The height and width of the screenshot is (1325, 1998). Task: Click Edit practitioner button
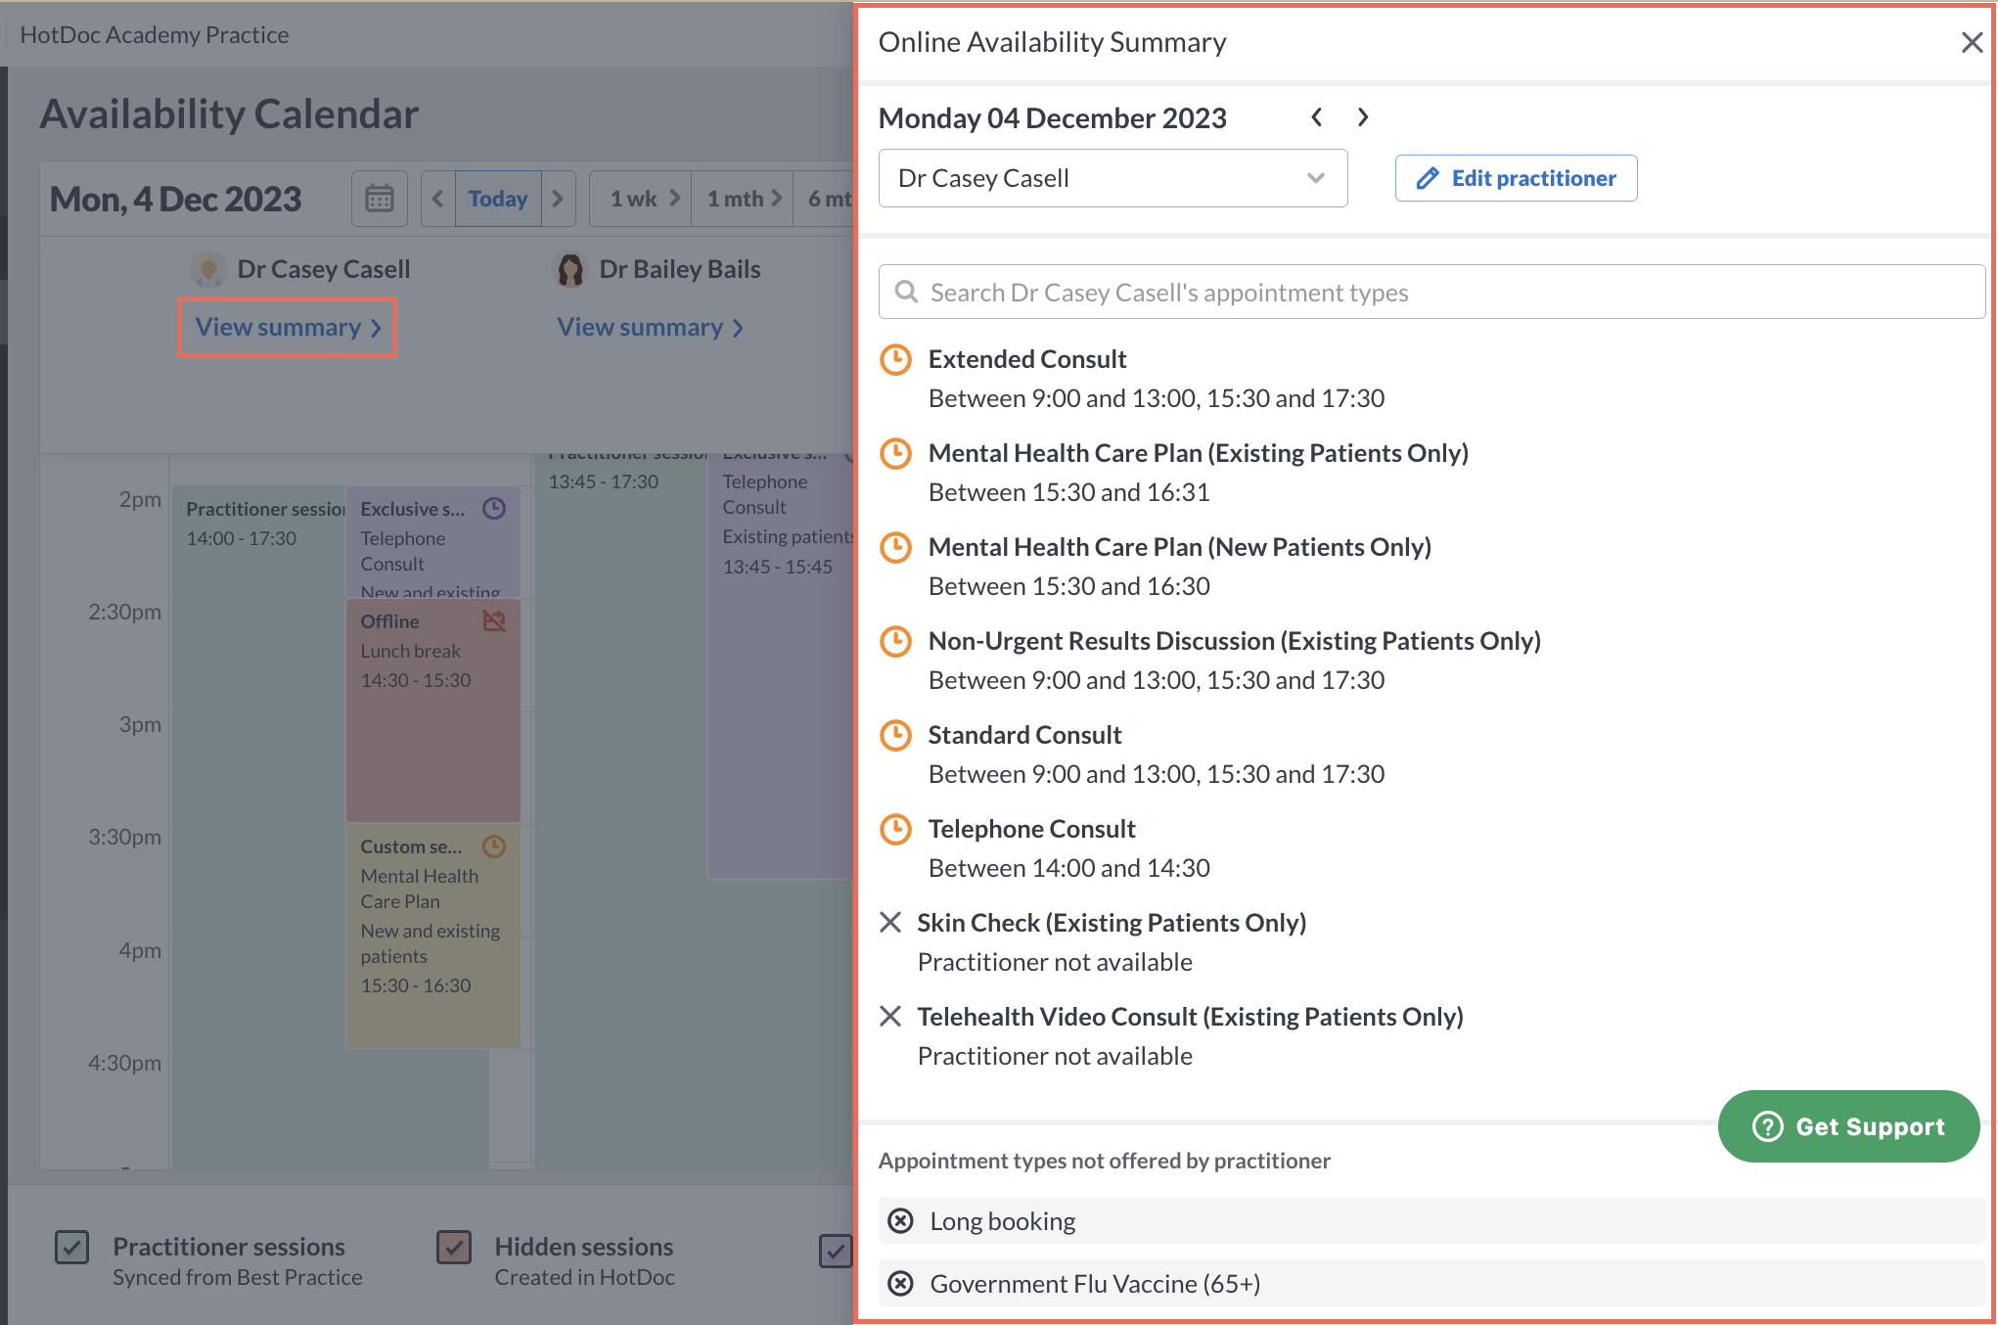(x=1516, y=178)
